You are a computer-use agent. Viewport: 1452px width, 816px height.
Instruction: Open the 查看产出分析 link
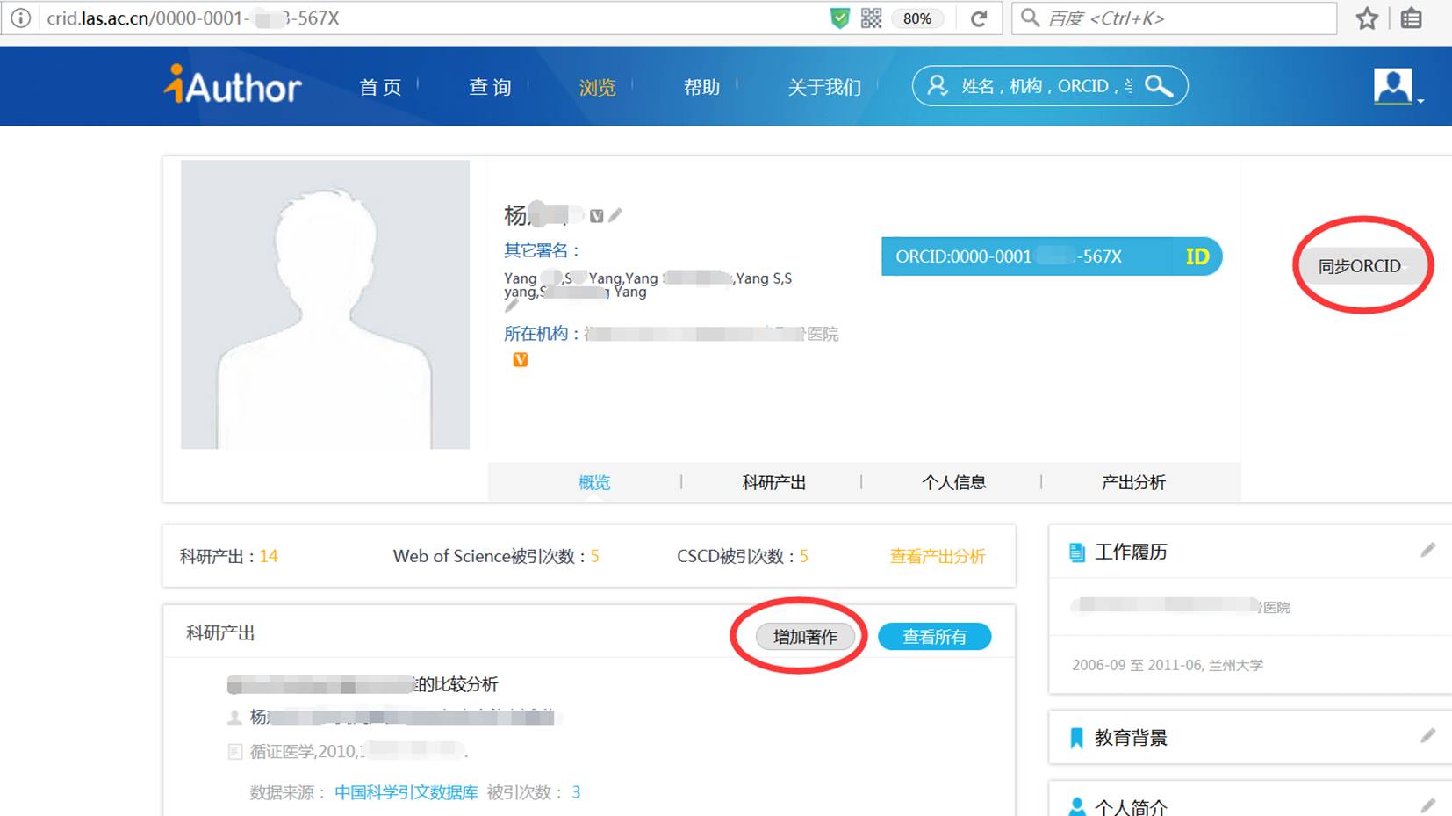(x=938, y=556)
